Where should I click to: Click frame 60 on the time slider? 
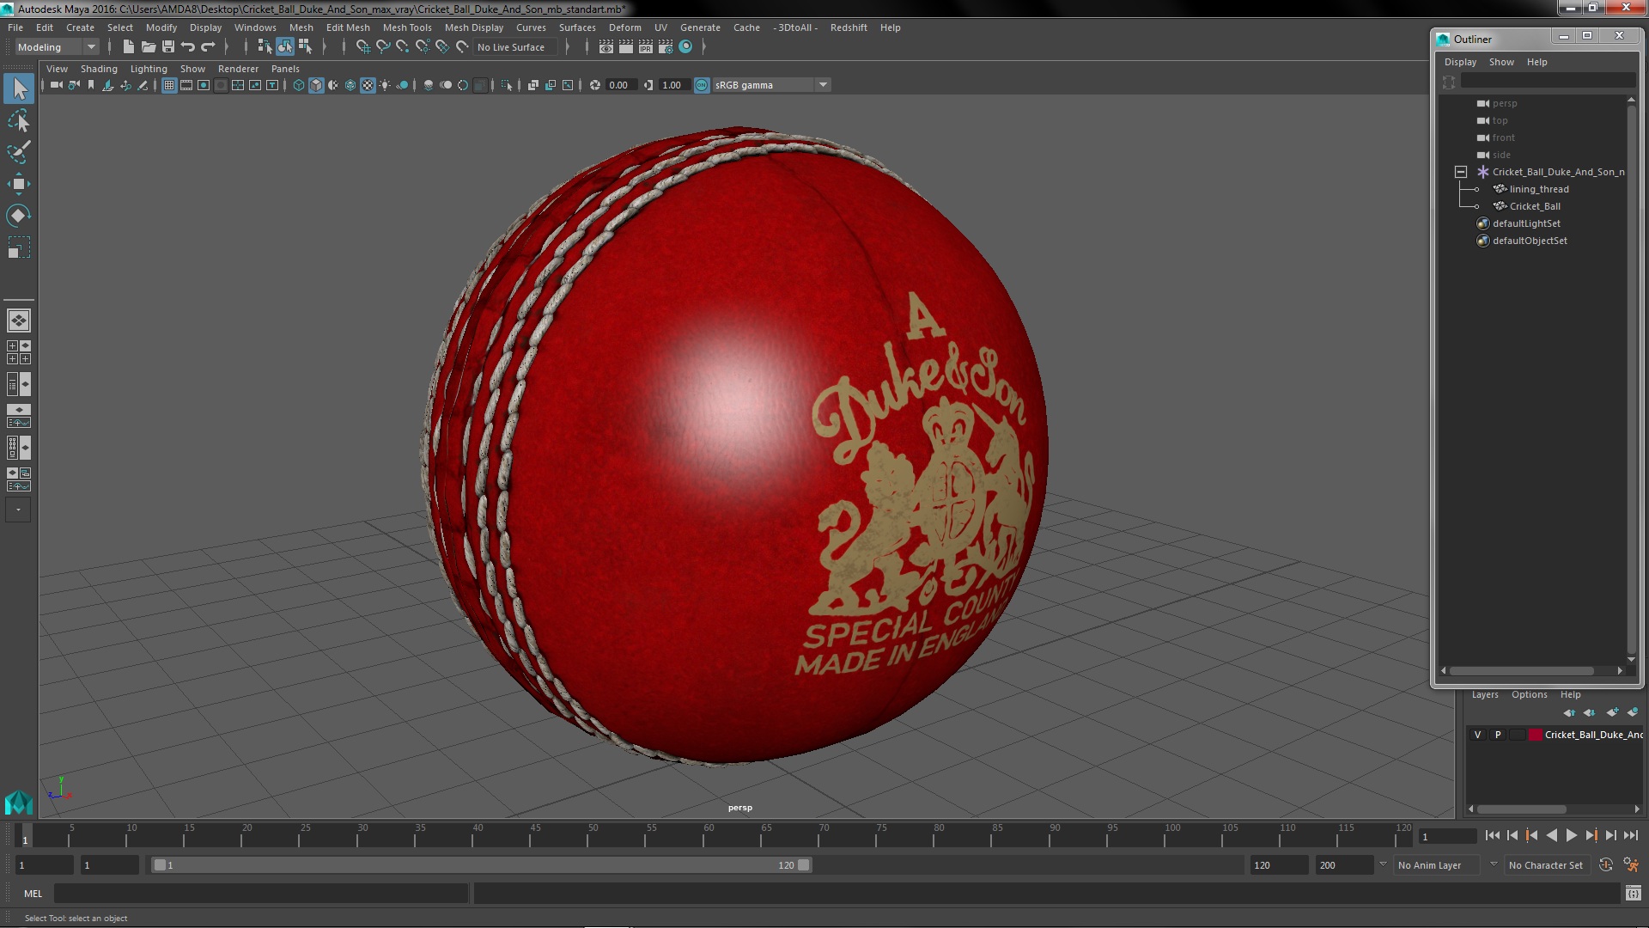click(x=708, y=835)
